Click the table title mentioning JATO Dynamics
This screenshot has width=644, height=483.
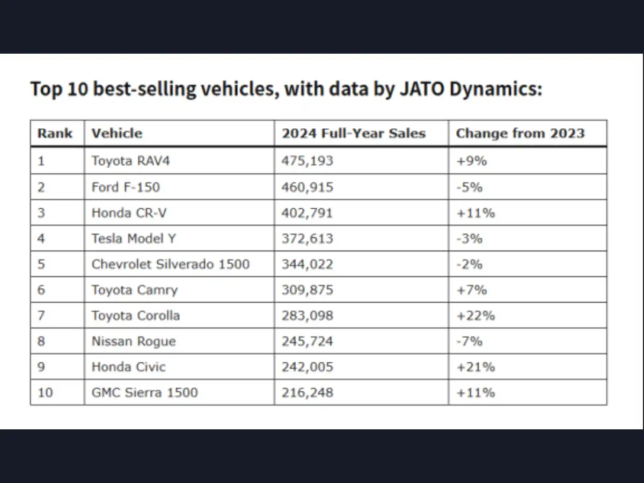pos(286,89)
